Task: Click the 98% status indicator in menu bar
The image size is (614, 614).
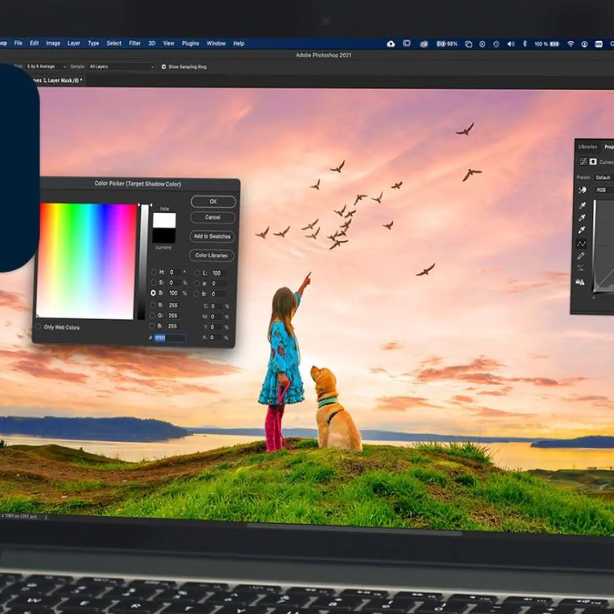Action: [447, 44]
